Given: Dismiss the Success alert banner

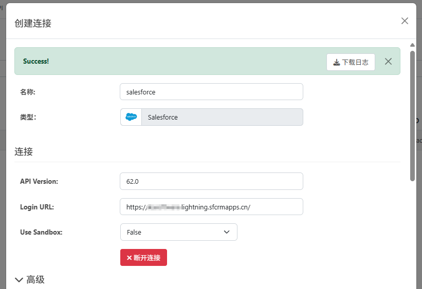Looking at the screenshot, I should (x=388, y=62).
